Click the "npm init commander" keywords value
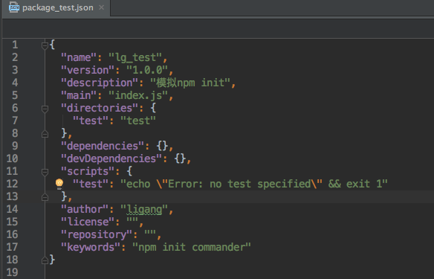The image size is (434, 279). pyautogui.click(x=192, y=247)
